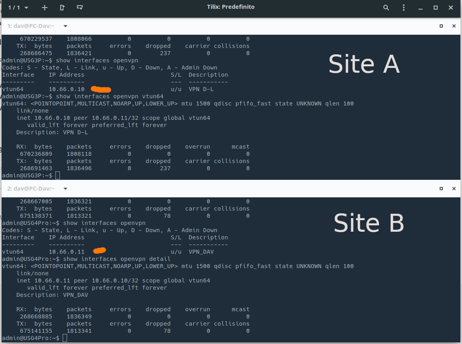Expand the terminal 1 title dropdown arrow
The image size is (462, 344).
point(65,26)
